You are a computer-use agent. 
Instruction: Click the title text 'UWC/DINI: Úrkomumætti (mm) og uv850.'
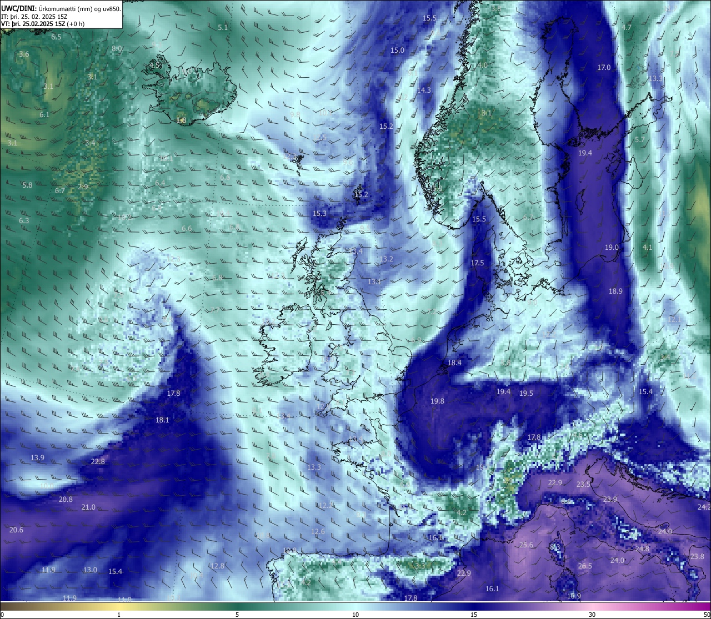click(x=61, y=9)
